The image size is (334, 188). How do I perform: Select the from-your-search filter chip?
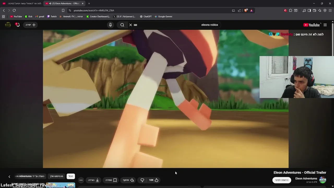coord(57,176)
